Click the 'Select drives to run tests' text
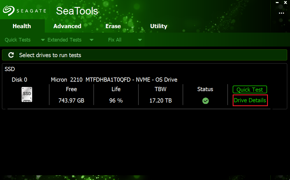This screenshot has width=290, height=180. tap(50, 55)
